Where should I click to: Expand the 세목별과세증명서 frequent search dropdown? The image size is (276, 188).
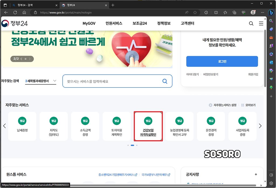click(x=41, y=81)
